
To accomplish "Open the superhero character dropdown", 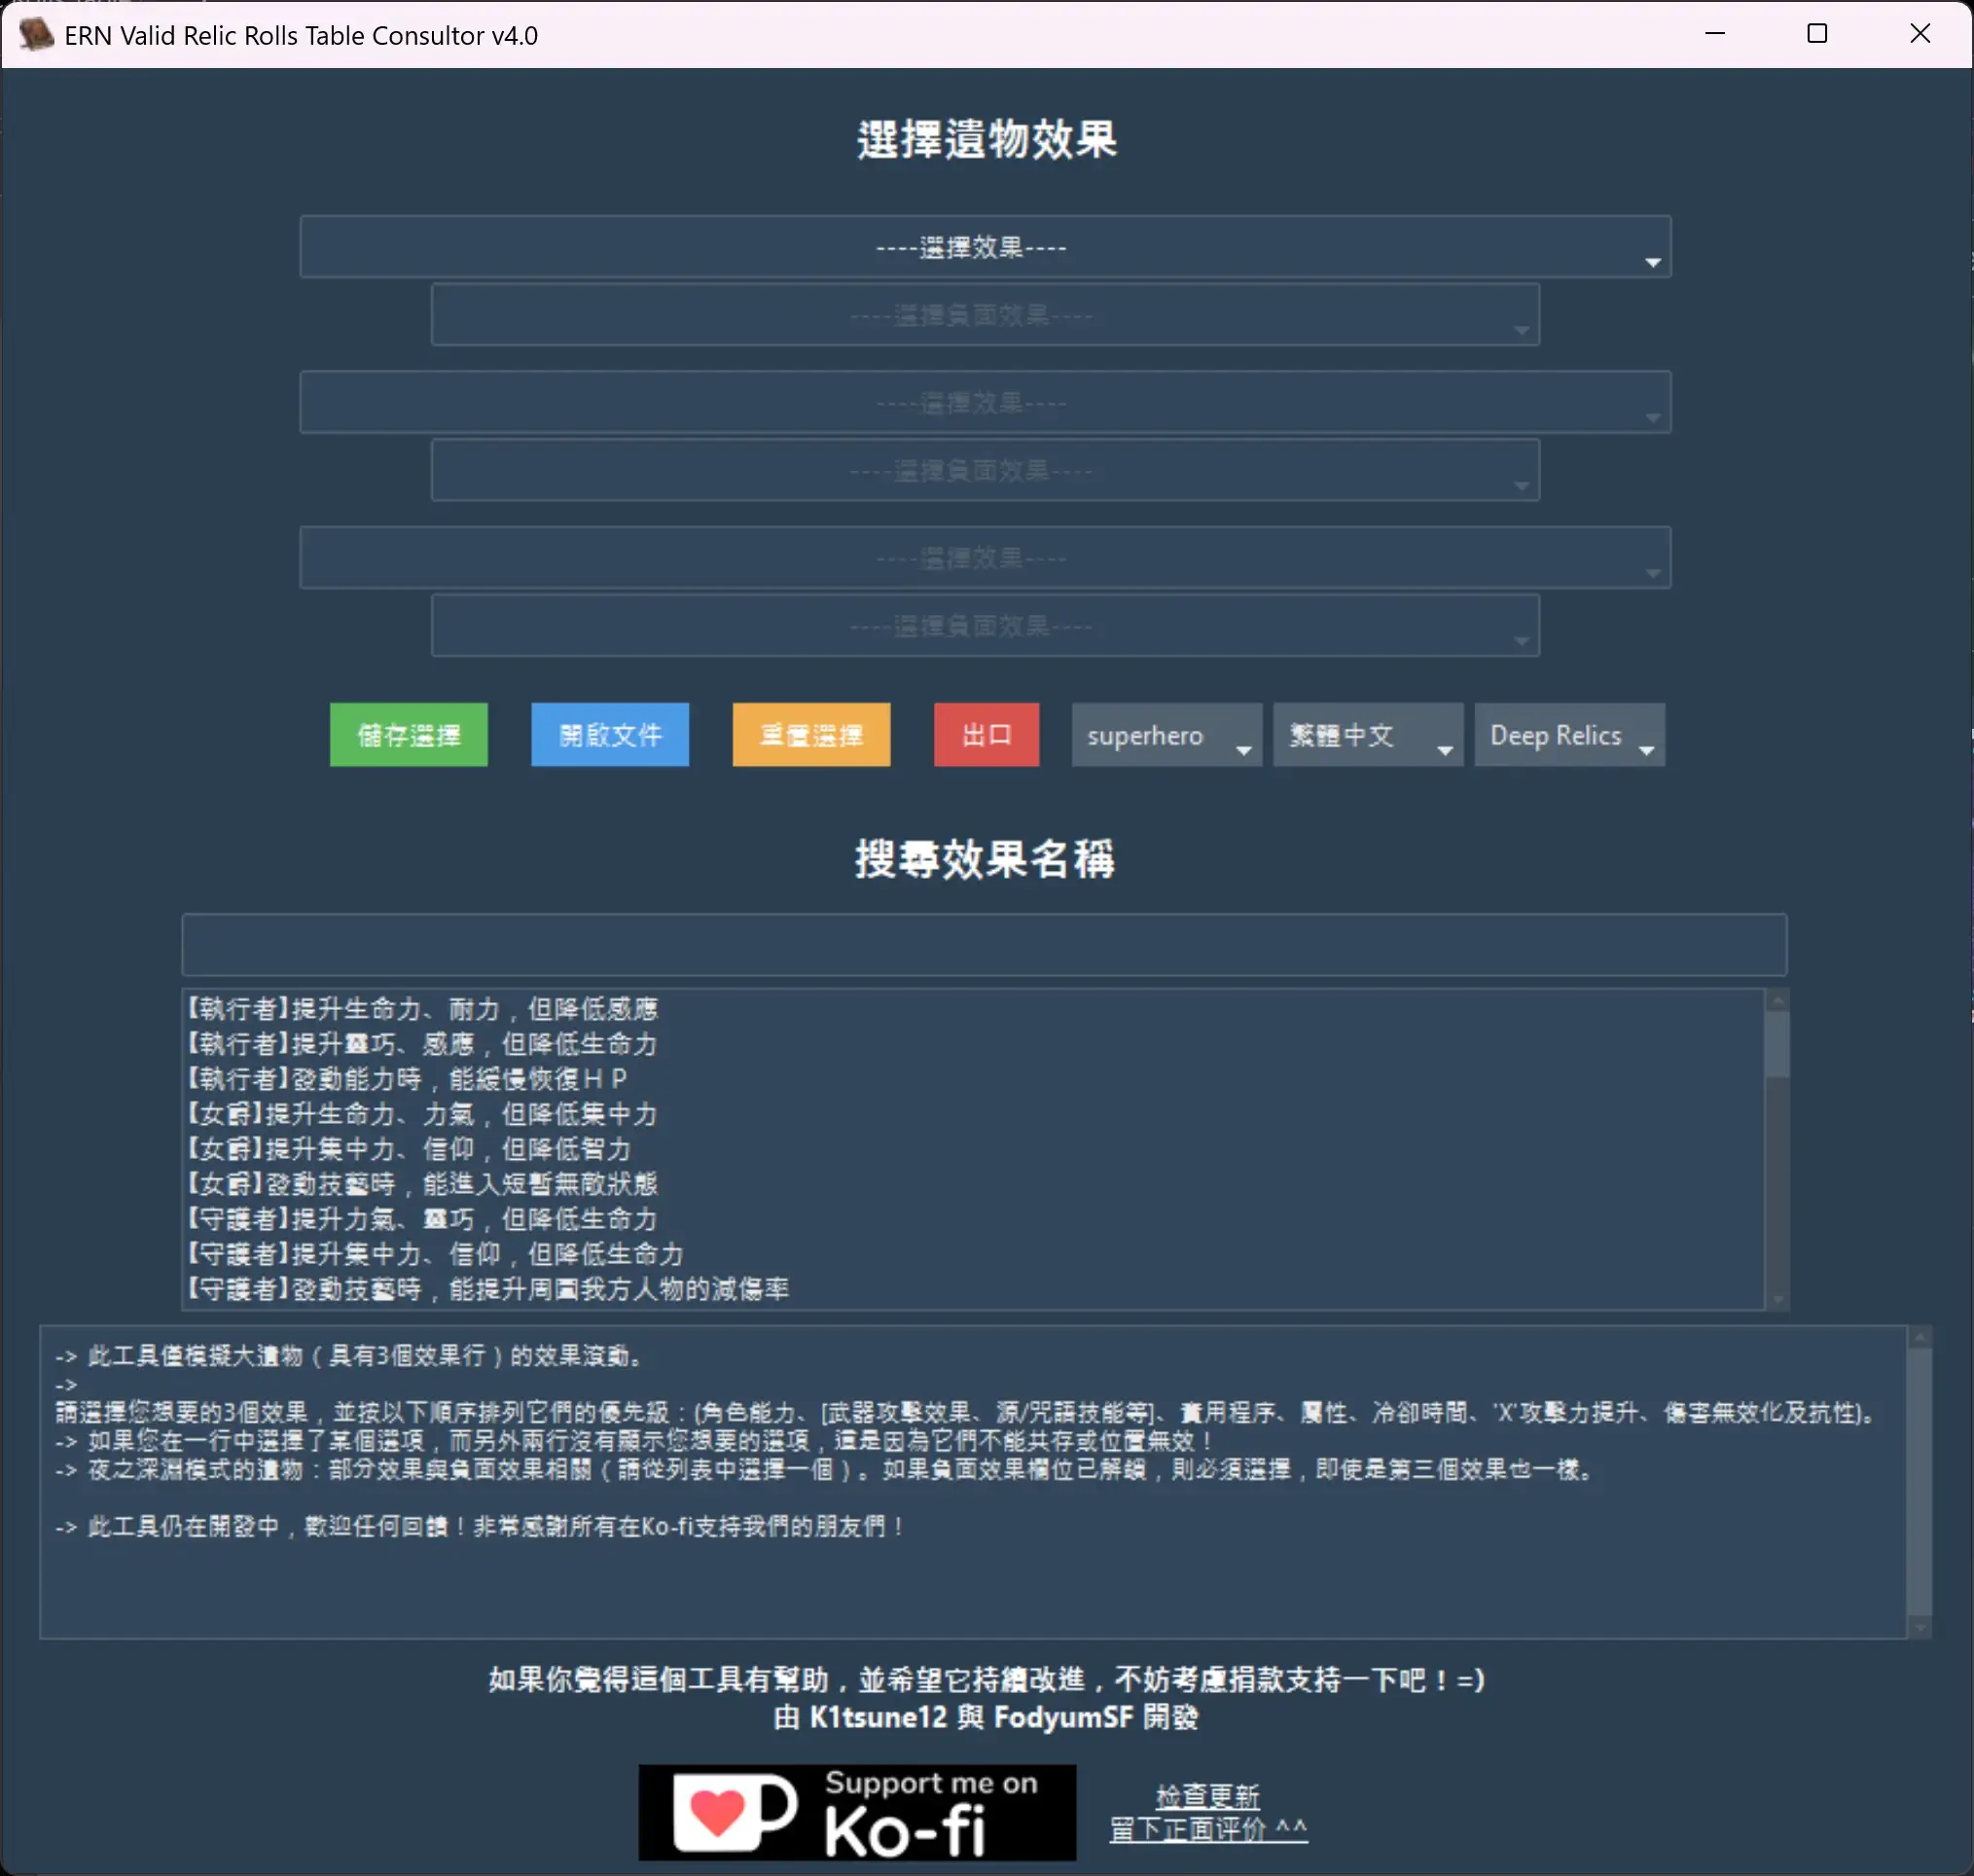I will pos(1165,735).
